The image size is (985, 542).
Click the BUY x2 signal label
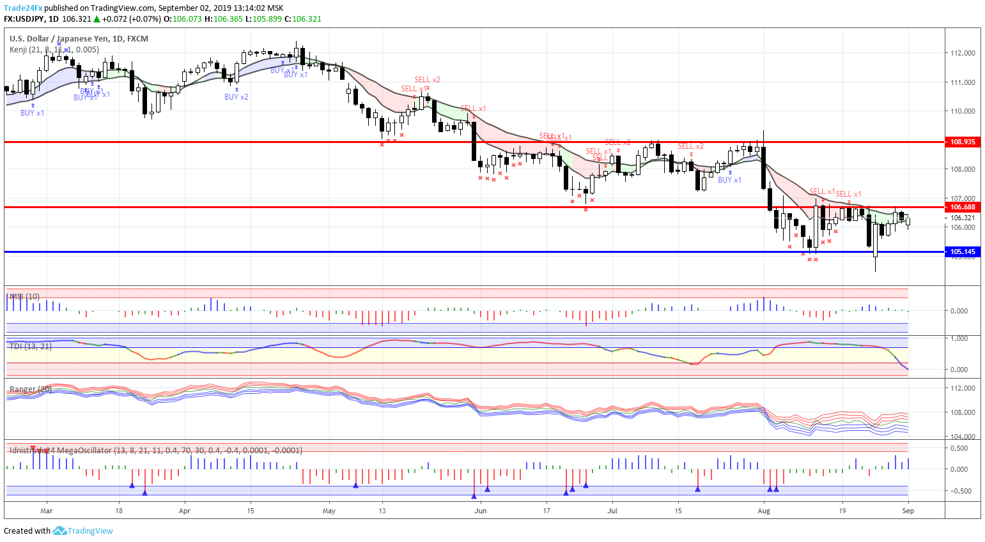[x=237, y=97]
